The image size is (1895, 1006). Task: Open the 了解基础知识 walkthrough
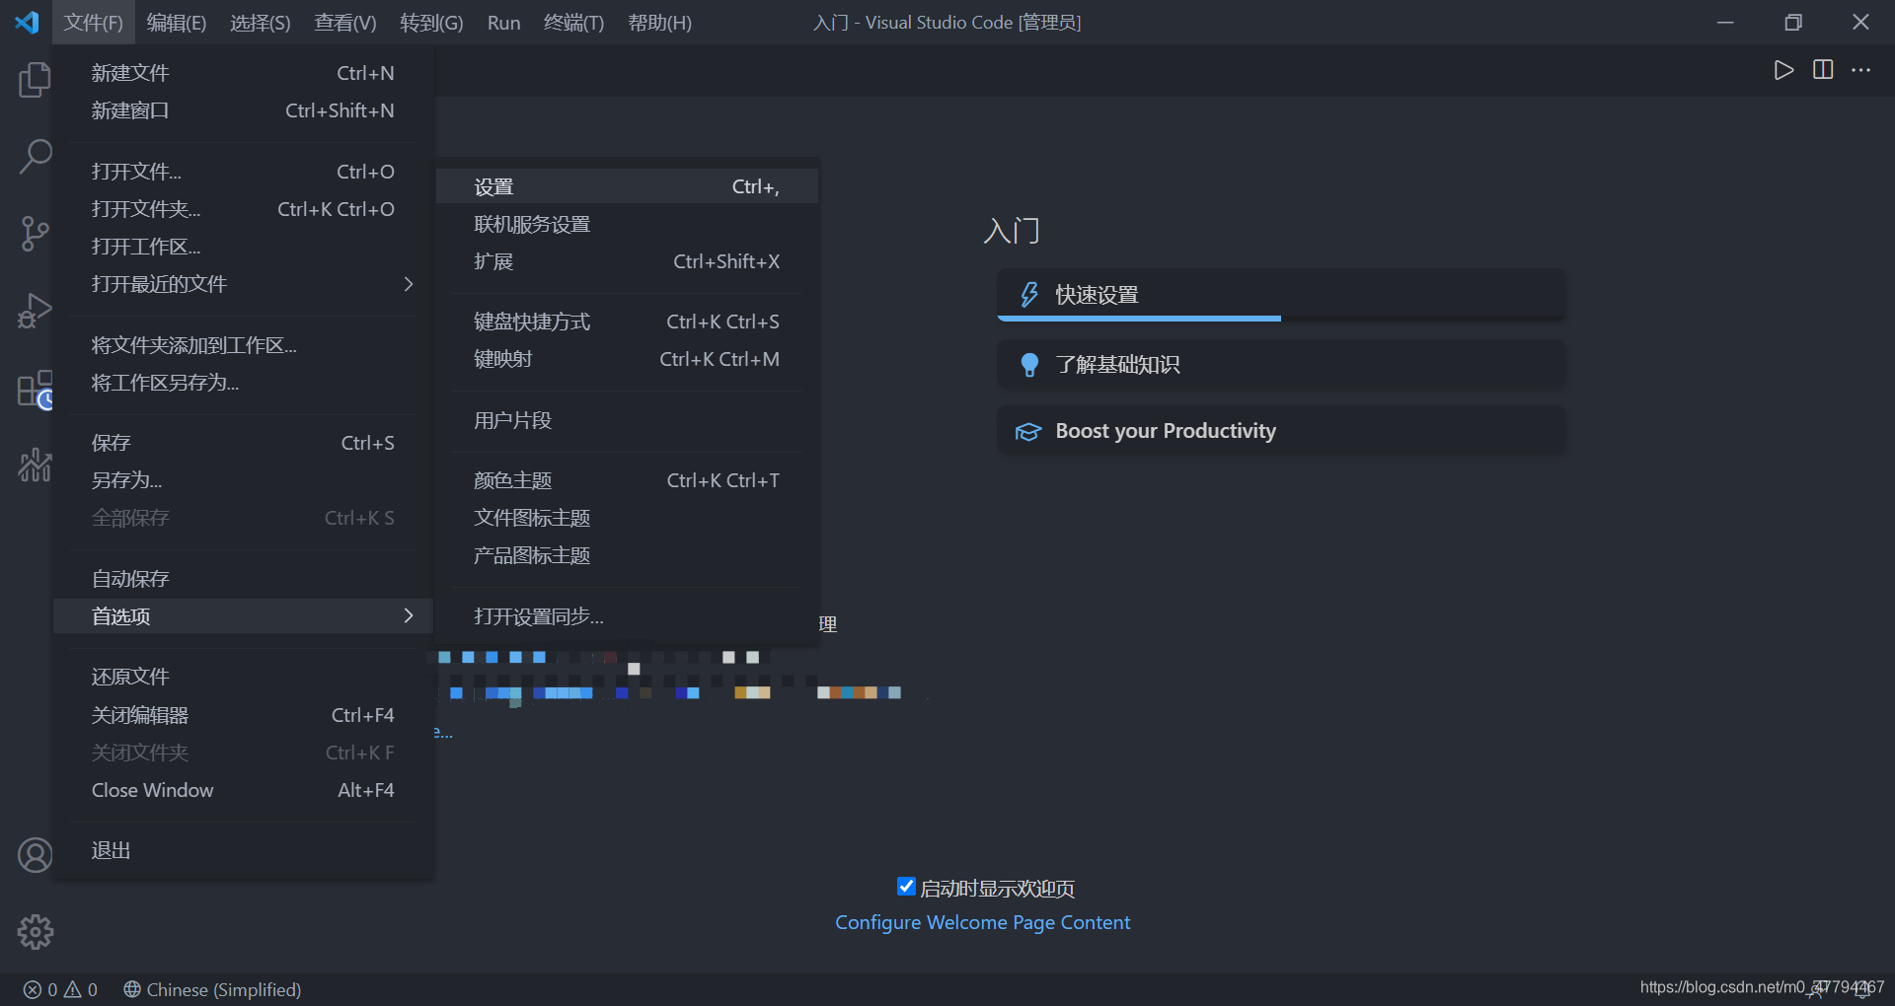click(x=1281, y=365)
